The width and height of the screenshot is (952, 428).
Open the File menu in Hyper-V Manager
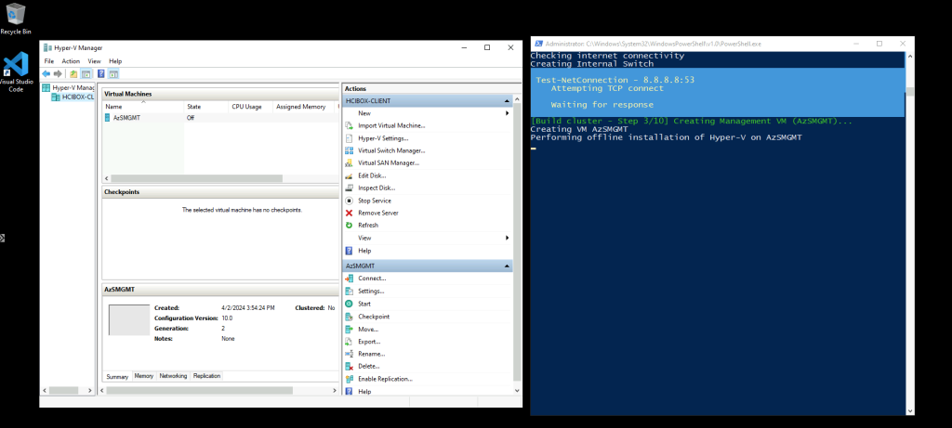(x=49, y=61)
